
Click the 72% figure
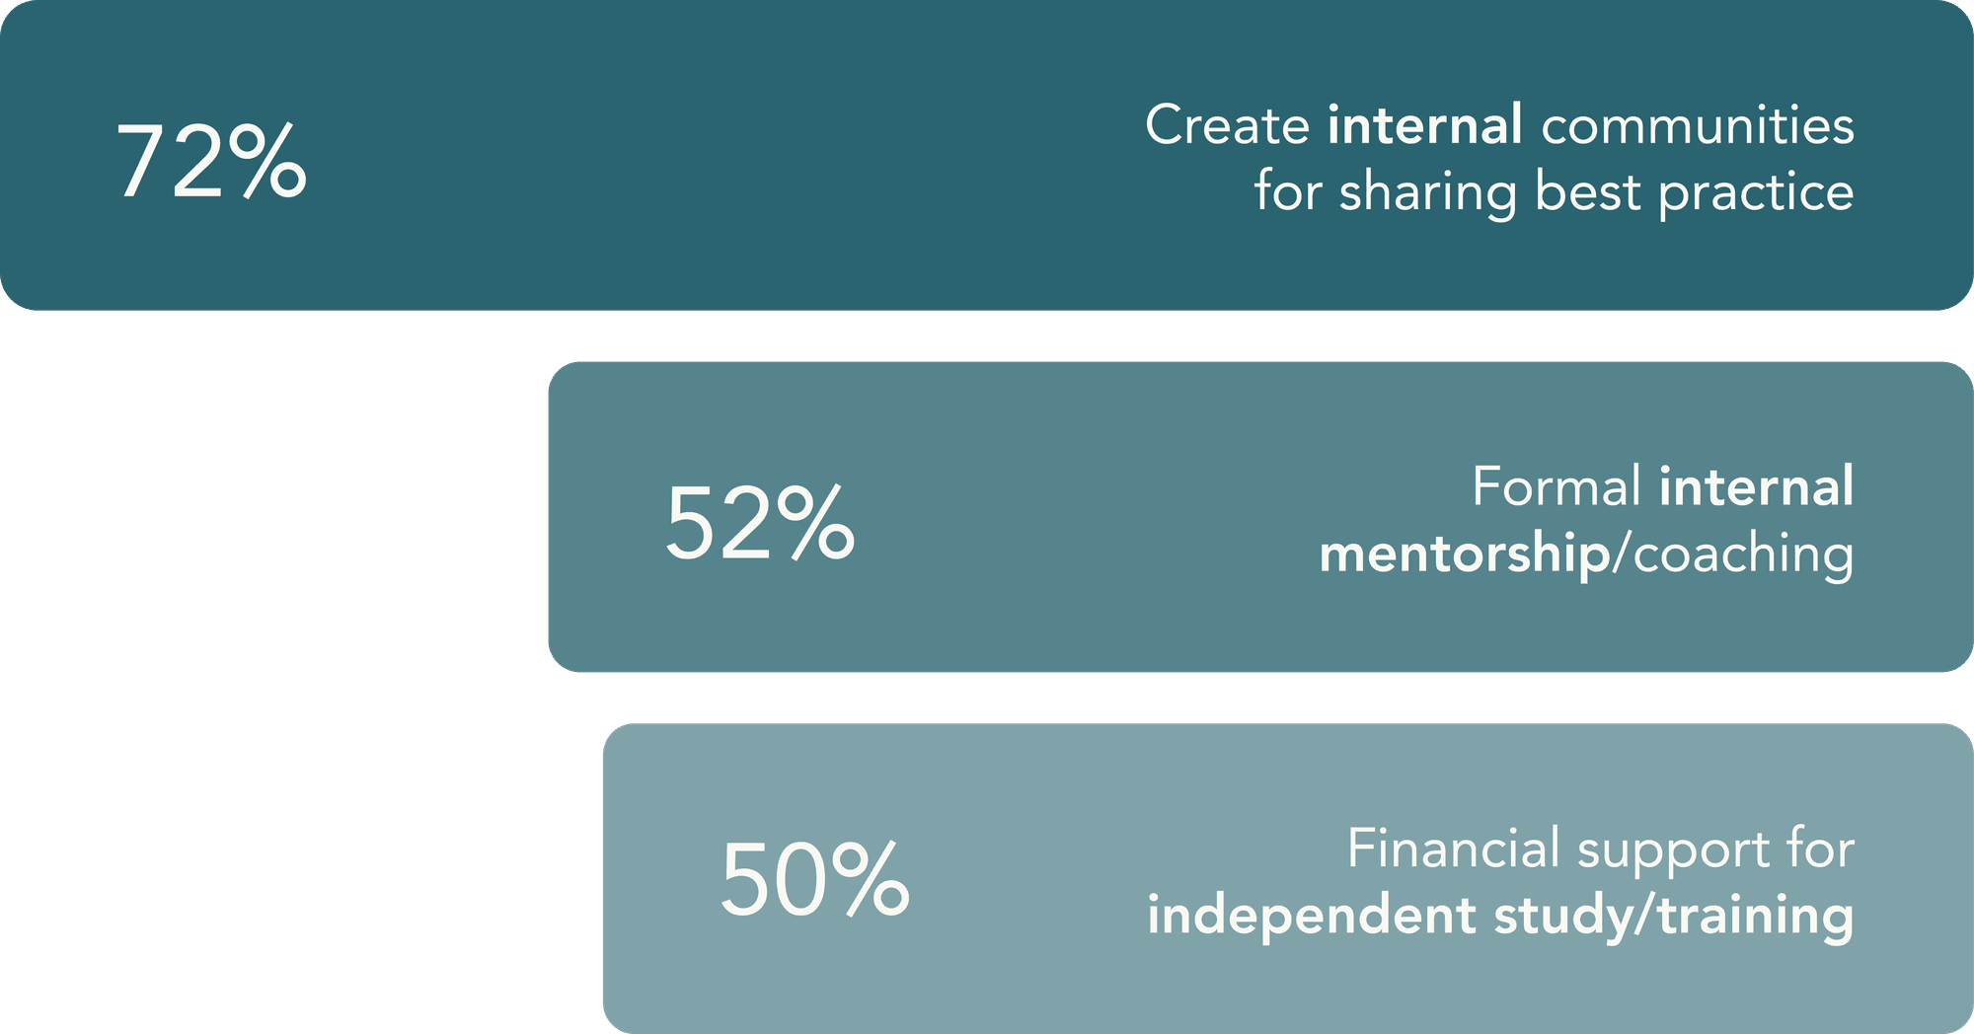coord(211,161)
